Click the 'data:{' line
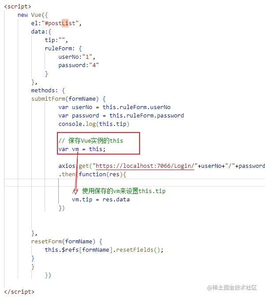 [x=41, y=32]
